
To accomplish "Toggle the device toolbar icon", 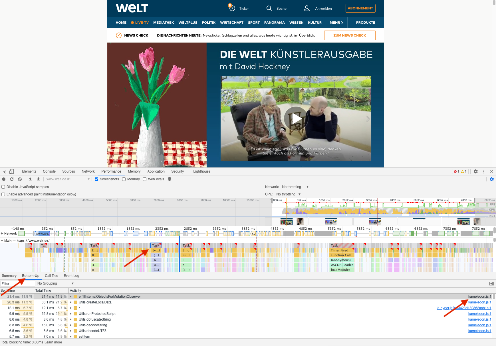I will point(11,171).
